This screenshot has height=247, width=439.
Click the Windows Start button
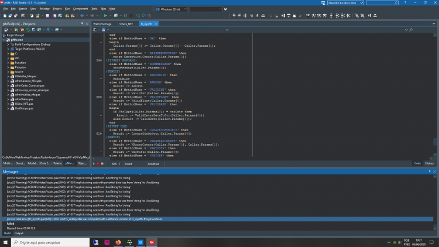tap(5, 242)
